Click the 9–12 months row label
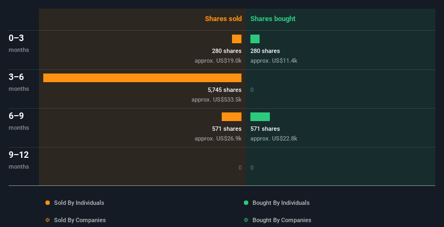This screenshot has width=444, height=227. click(x=19, y=160)
